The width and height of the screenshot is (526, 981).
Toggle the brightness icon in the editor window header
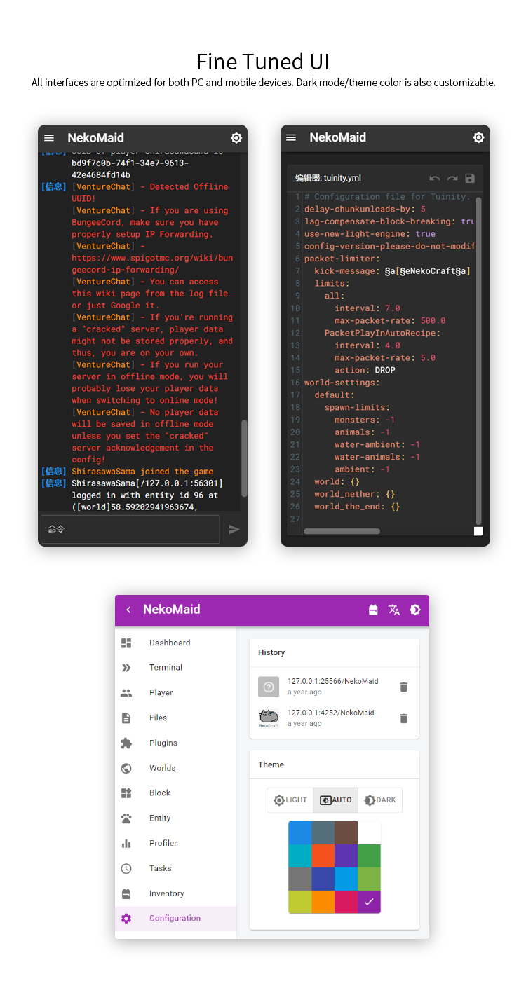pos(479,137)
